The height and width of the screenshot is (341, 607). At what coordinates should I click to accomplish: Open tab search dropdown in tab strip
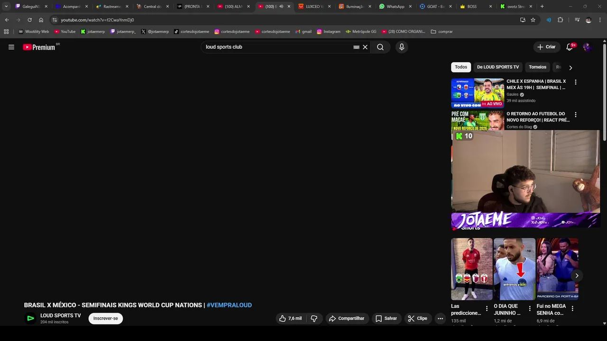(x=6, y=7)
